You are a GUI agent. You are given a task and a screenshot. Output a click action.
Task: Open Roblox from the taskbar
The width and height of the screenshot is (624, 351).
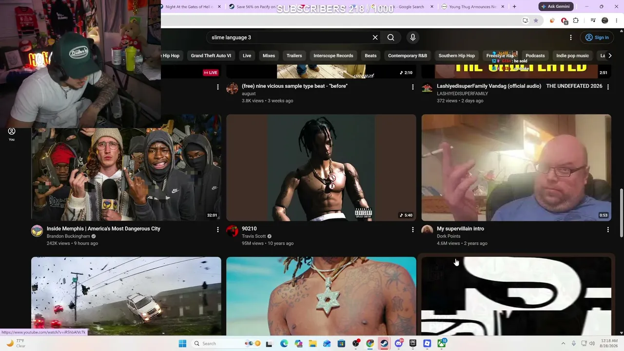[427, 344]
